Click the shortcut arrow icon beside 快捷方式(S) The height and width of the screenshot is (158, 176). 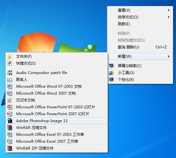click(10, 63)
